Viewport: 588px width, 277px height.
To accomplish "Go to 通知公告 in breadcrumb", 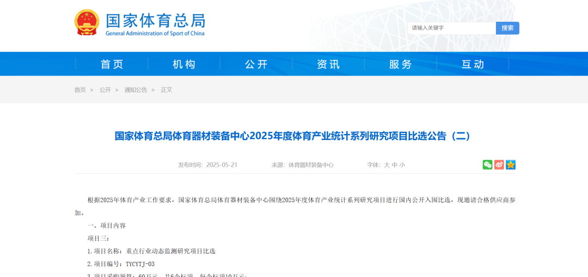I will (136, 90).
